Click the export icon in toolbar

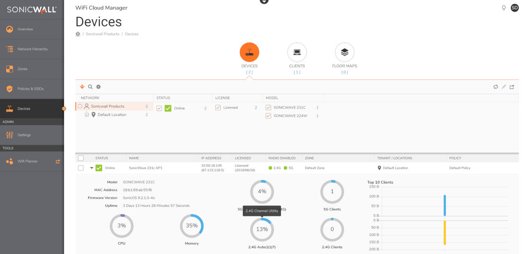click(512, 87)
